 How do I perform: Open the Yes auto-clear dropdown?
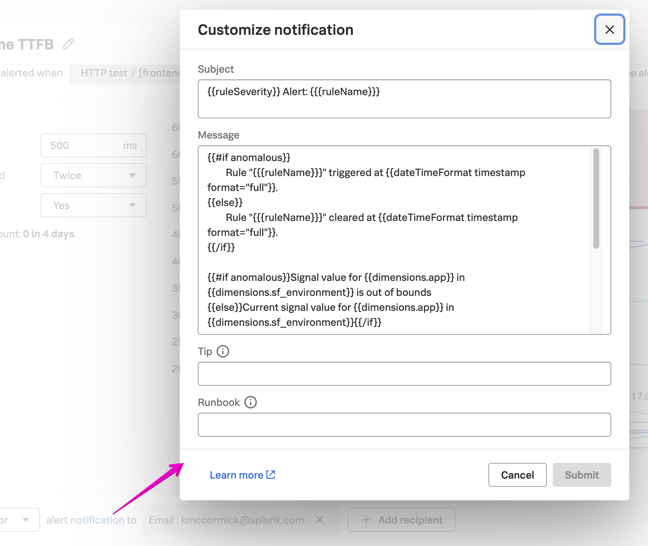[93, 205]
